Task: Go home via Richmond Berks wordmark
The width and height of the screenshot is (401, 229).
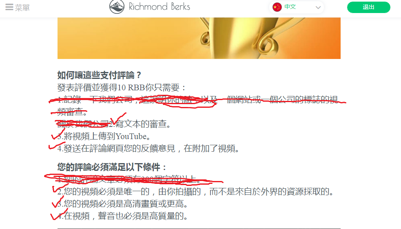Action: [x=160, y=7]
